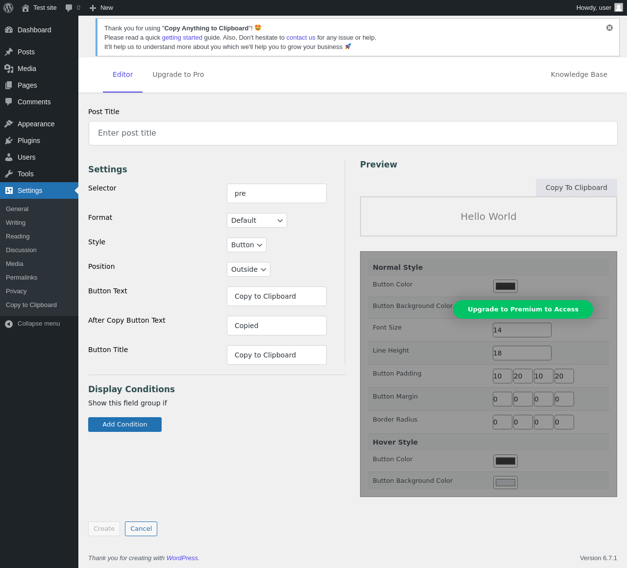Viewport: 627px width, 568px height.
Task: Click the Media sidebar icon
Action: click(9, 69)
